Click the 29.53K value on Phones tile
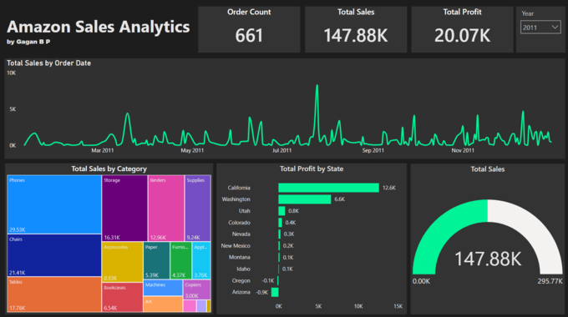 [17, 229]
